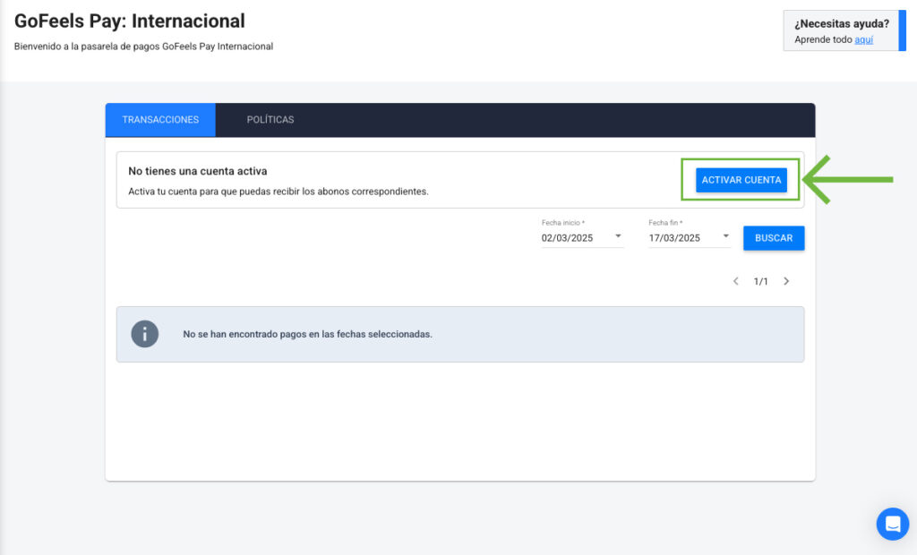Viewport: 917px width, 555px height.
Task: Select the 'No se han encontrado pagos' message
Action: coord(307,334)
